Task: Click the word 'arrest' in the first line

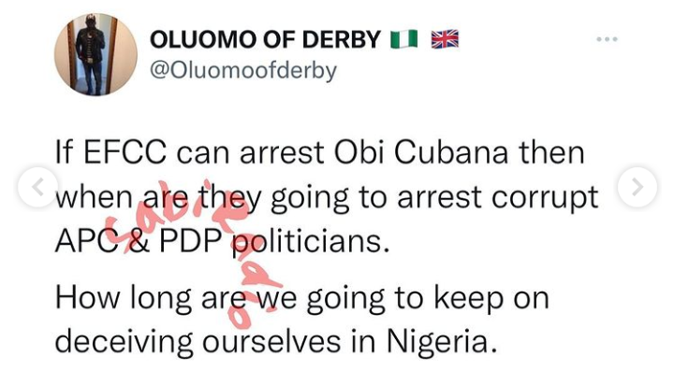Action: [282, 153]
